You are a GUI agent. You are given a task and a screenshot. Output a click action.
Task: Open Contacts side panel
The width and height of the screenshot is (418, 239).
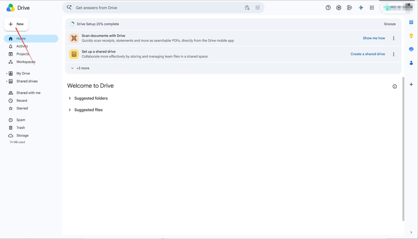pos(411,63)
